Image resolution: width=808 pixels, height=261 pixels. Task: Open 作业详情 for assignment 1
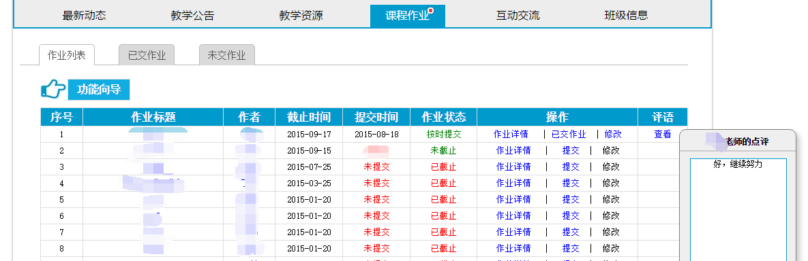pos(511,134)
